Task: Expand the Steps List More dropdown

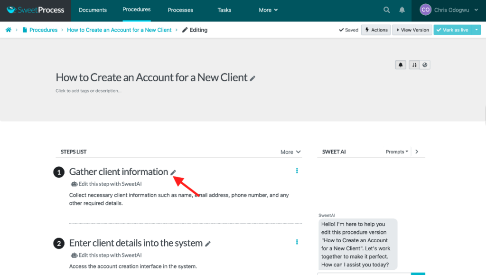Action: [290, 152]
